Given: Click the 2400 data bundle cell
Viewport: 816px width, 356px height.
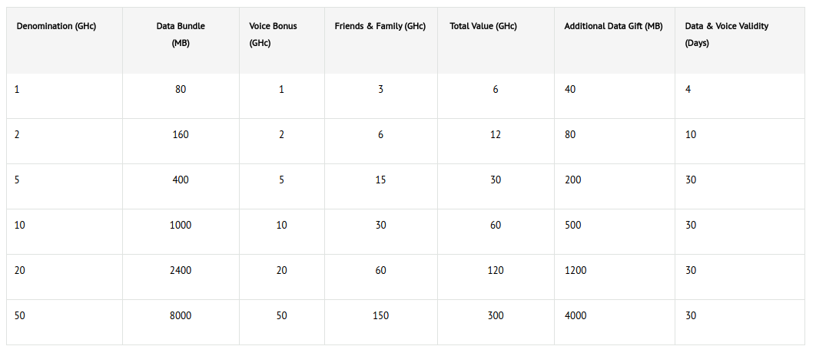Looking at the screenshot, I should pos(181,271).
